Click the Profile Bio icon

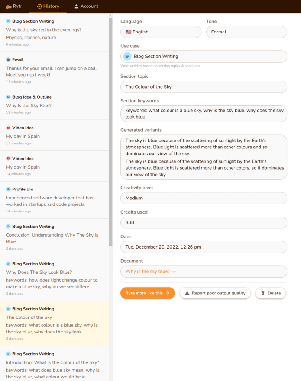click(x=8, y=189)
